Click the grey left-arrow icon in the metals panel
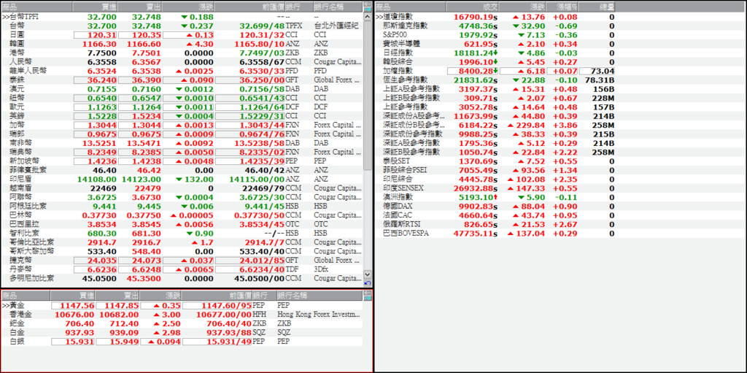 pos(368,293)
